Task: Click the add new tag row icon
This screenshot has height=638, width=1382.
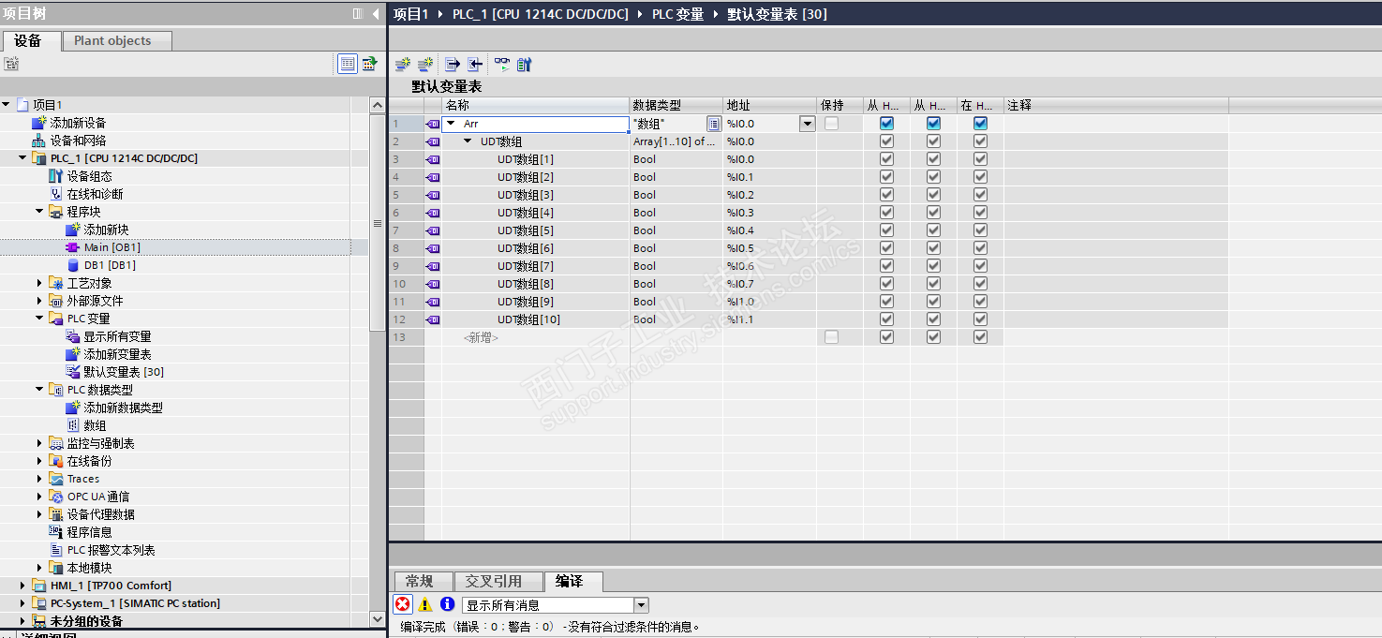Action: coord(402,65)
